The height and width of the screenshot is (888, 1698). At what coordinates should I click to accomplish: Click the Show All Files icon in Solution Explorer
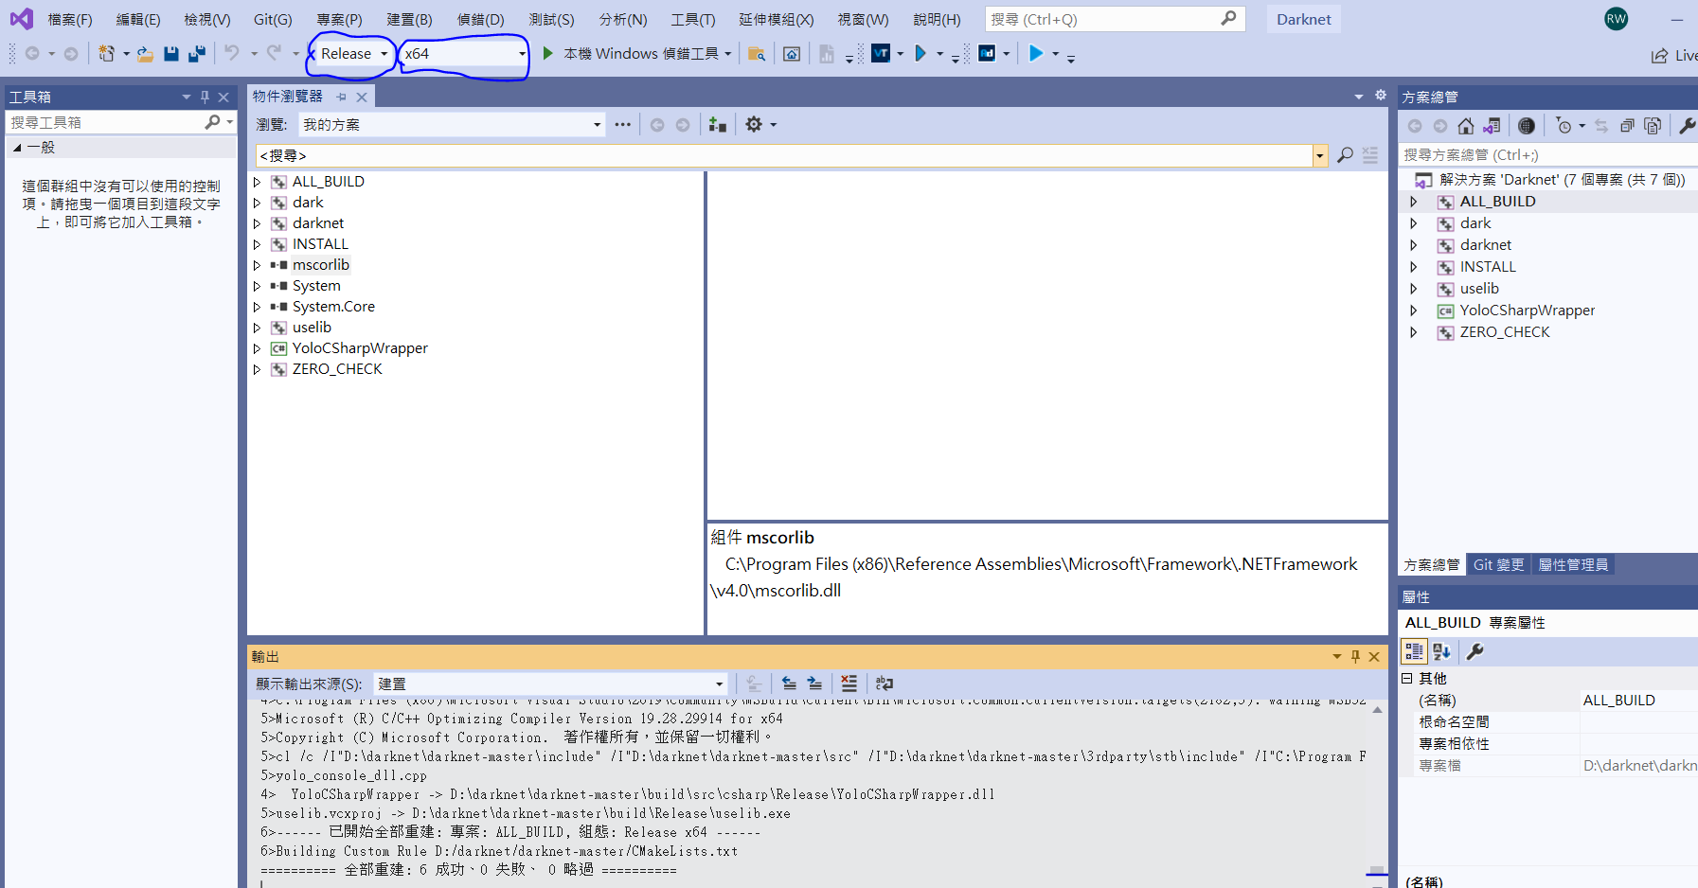click(1653, 126)
